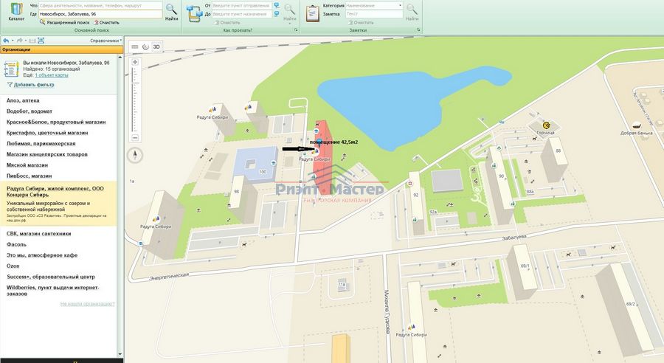Click the notes clipboard icon
The image size is (664, 363).
click(313, 13)
